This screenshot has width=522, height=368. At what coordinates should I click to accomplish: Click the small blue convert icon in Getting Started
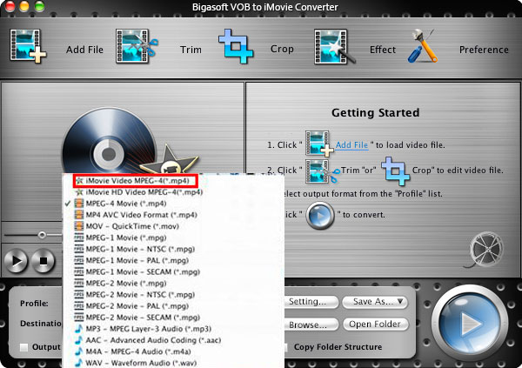click(319, 216)
